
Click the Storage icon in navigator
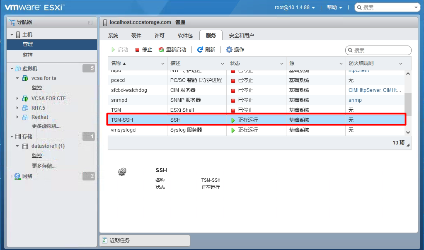(18, 137)
